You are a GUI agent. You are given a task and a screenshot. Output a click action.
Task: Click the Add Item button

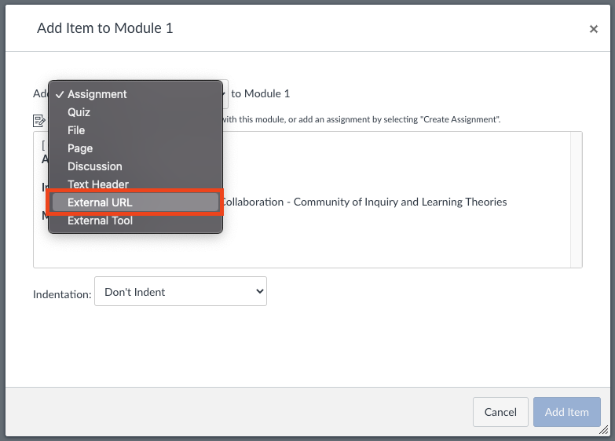click(x=567, y=412)
